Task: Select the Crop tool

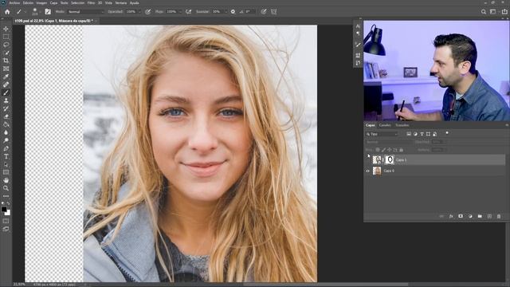Action: 6,61
